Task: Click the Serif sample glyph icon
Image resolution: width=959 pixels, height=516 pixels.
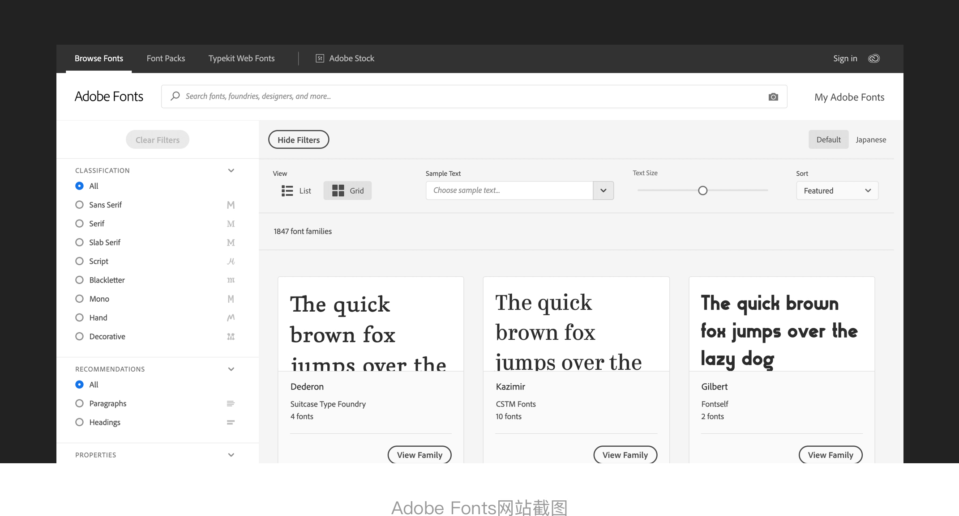Action: coord(231,224)
